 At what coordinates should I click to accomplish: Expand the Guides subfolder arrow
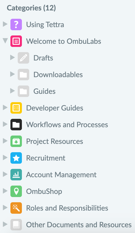[13, 91]
